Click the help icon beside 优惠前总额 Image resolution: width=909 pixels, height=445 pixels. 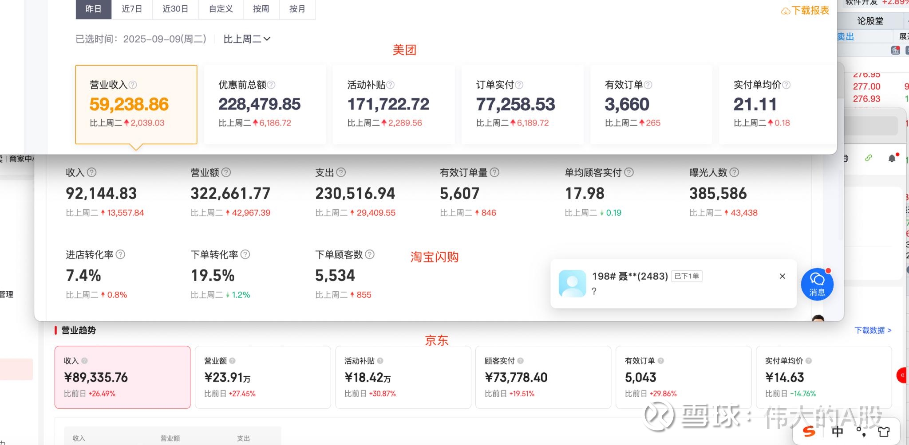click(x=271, y=85)
